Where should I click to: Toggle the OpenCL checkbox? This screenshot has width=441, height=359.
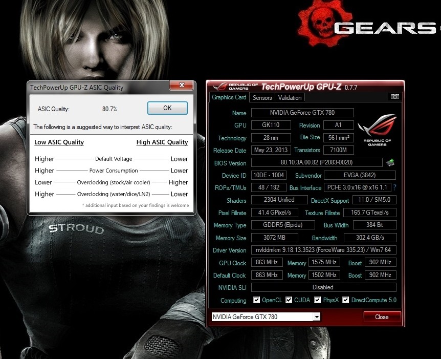point(256,300)
